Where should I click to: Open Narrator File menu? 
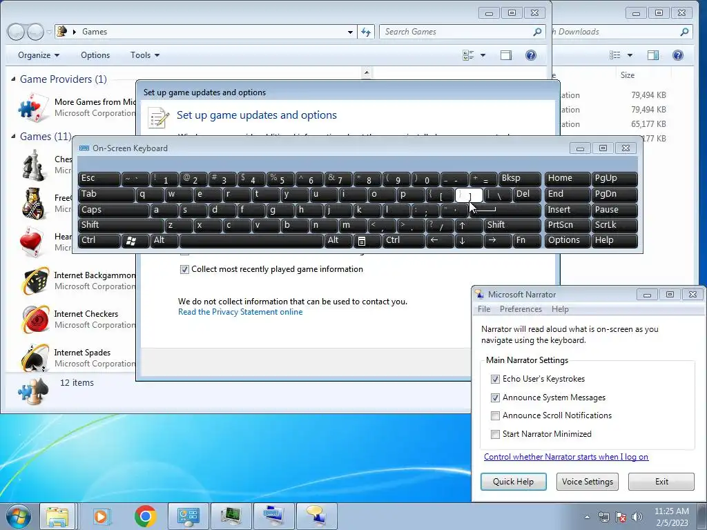tap(484, 309)
